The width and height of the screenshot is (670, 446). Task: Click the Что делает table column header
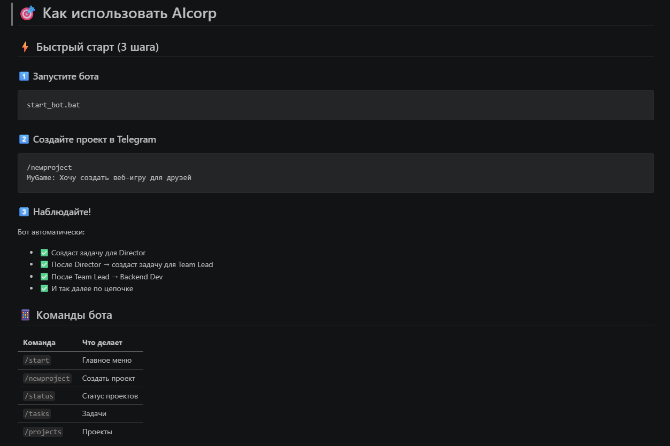(x=102, y=342)
